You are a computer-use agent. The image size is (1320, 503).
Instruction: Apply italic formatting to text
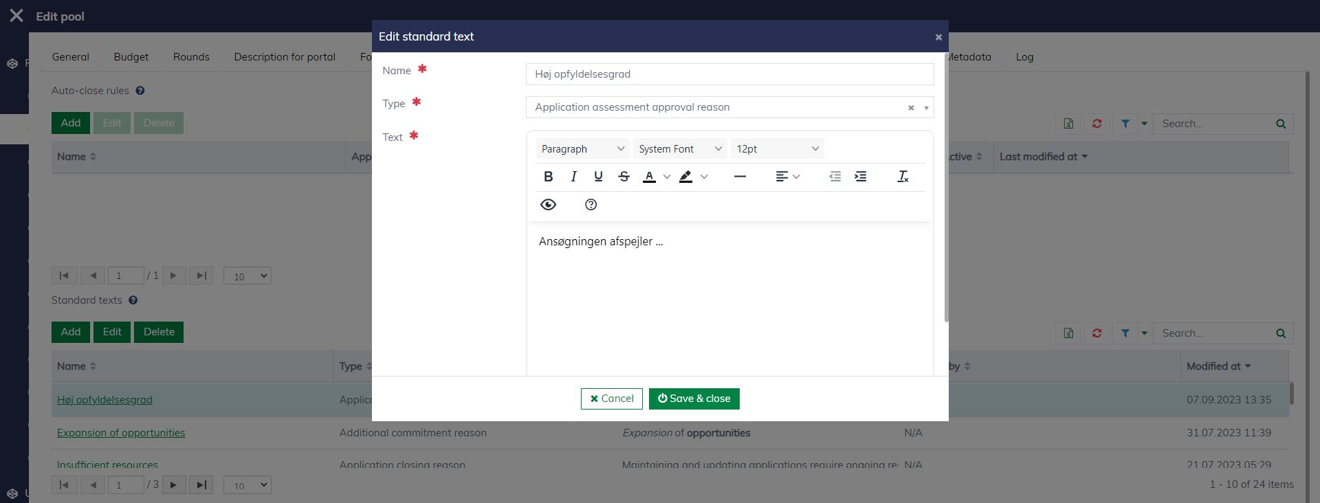pyautogui.click(x=573, y=177)
